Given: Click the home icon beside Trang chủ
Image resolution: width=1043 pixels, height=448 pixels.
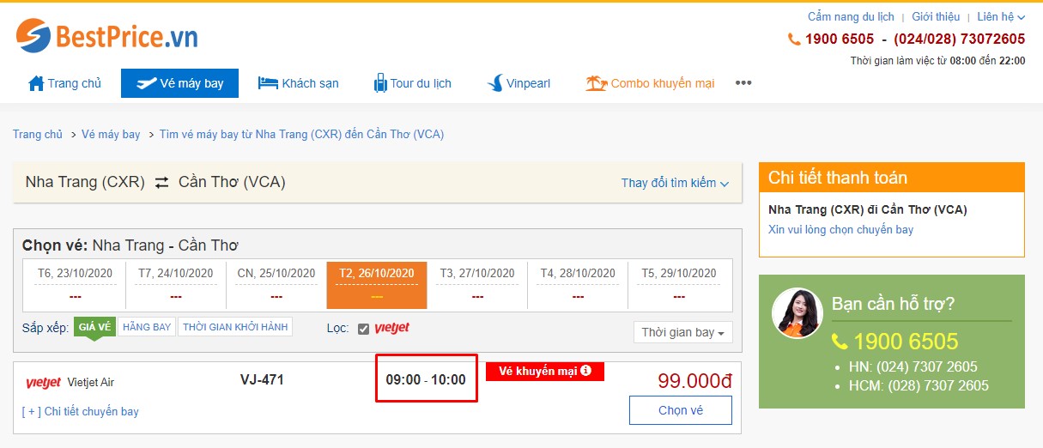Looking at the screenshot, I should 36,83.
